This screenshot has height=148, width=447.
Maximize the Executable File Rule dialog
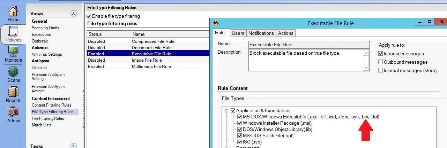[430, 22]
